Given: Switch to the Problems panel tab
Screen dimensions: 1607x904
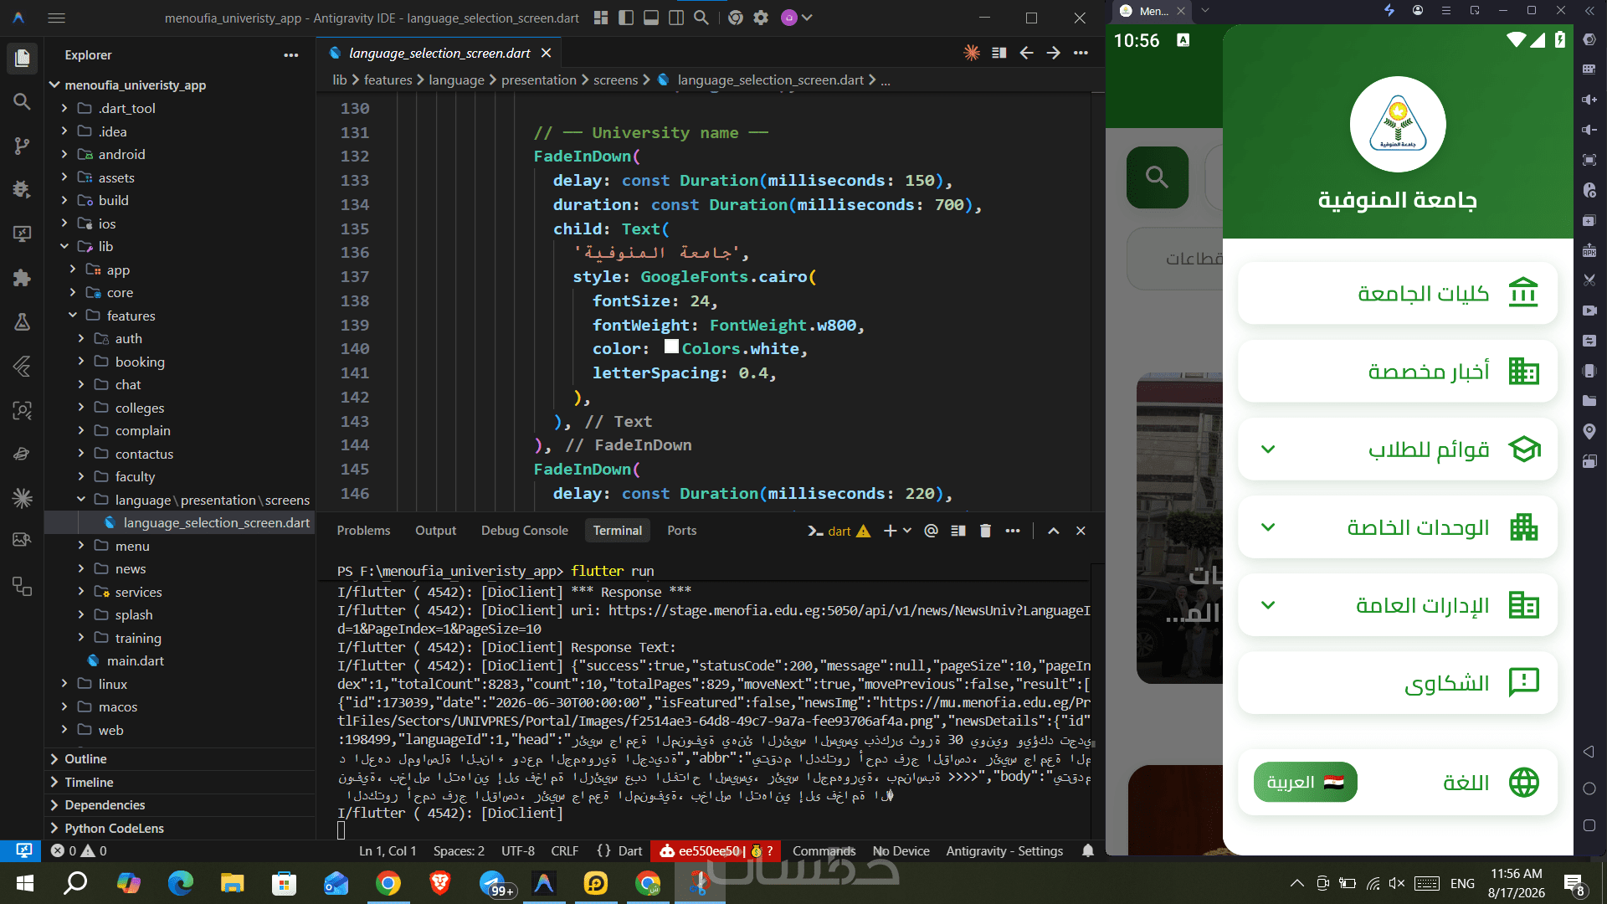Looking at the screenshot, I should point(363,531).
